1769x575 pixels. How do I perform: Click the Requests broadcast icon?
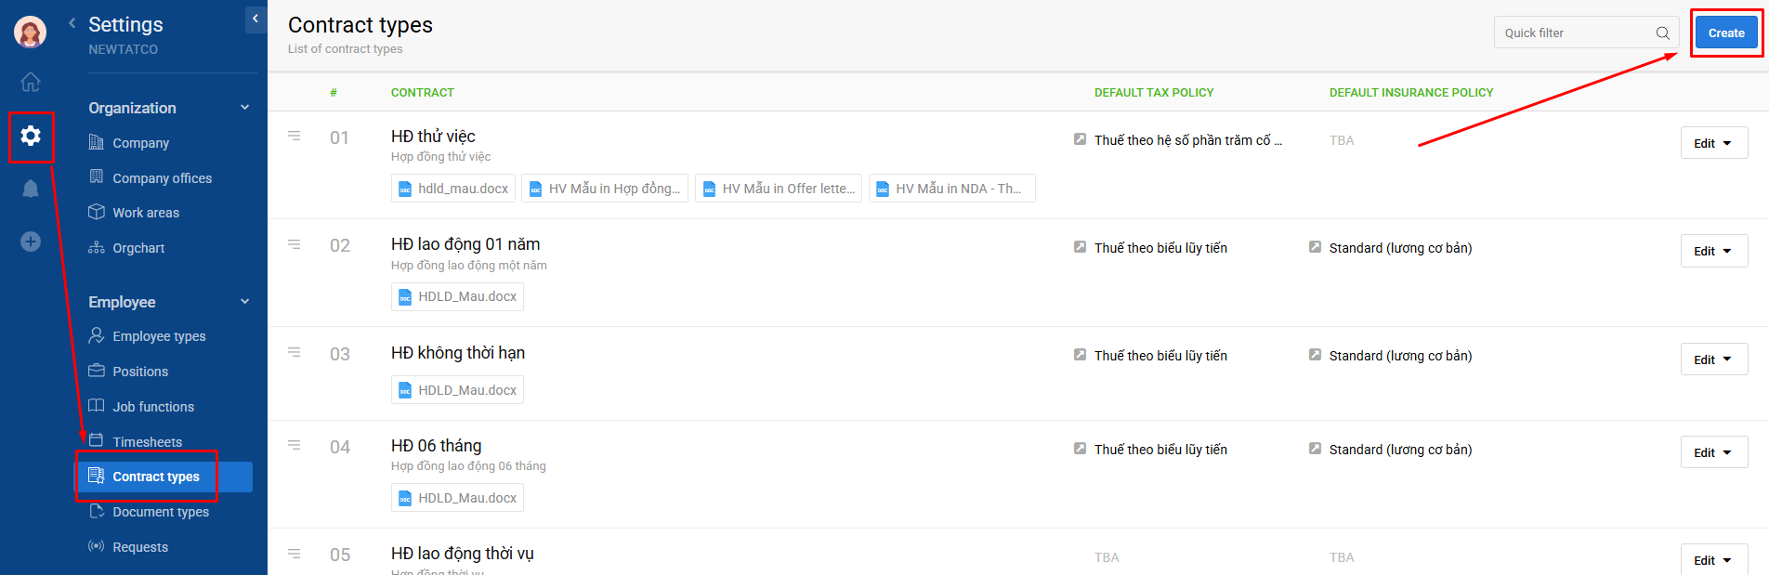coord(96,546)
